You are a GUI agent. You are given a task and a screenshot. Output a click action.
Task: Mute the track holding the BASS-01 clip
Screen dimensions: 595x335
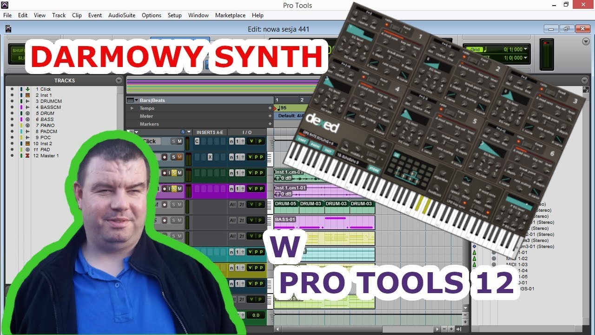[179, 220]
